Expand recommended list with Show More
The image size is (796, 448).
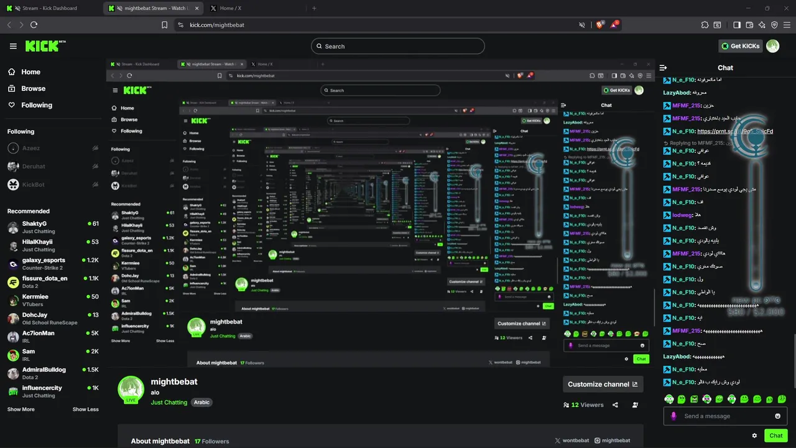[21, 409]
